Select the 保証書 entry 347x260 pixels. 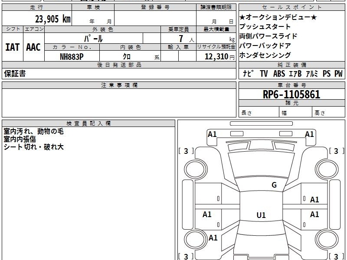click(15, 74)
